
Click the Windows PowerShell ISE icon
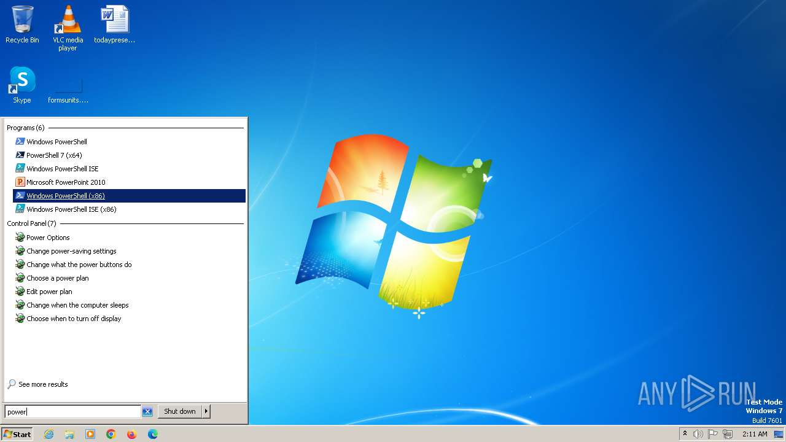tap(20, 169)
